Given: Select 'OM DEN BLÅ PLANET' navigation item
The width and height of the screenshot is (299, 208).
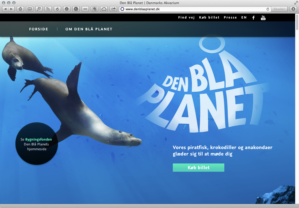Looking at the screenshot, I should click(x=89, y=29).
